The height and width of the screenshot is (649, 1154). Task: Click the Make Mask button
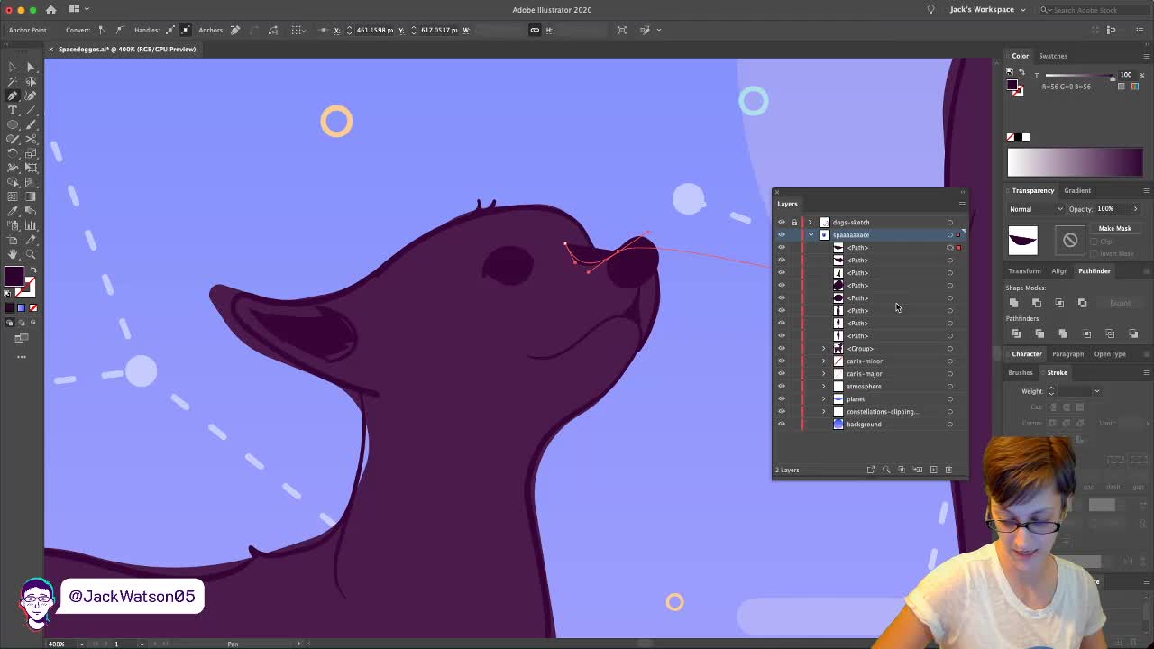[x=1114, y=228]
